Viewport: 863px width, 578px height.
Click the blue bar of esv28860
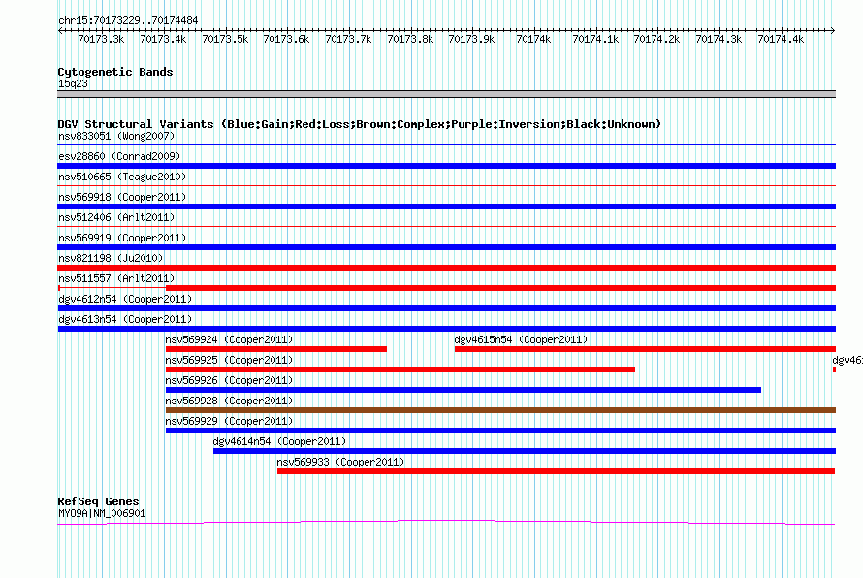pos(446,166)
